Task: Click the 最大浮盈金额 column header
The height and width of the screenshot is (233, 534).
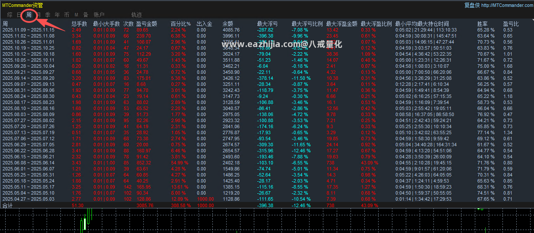Action: (341, 24)
